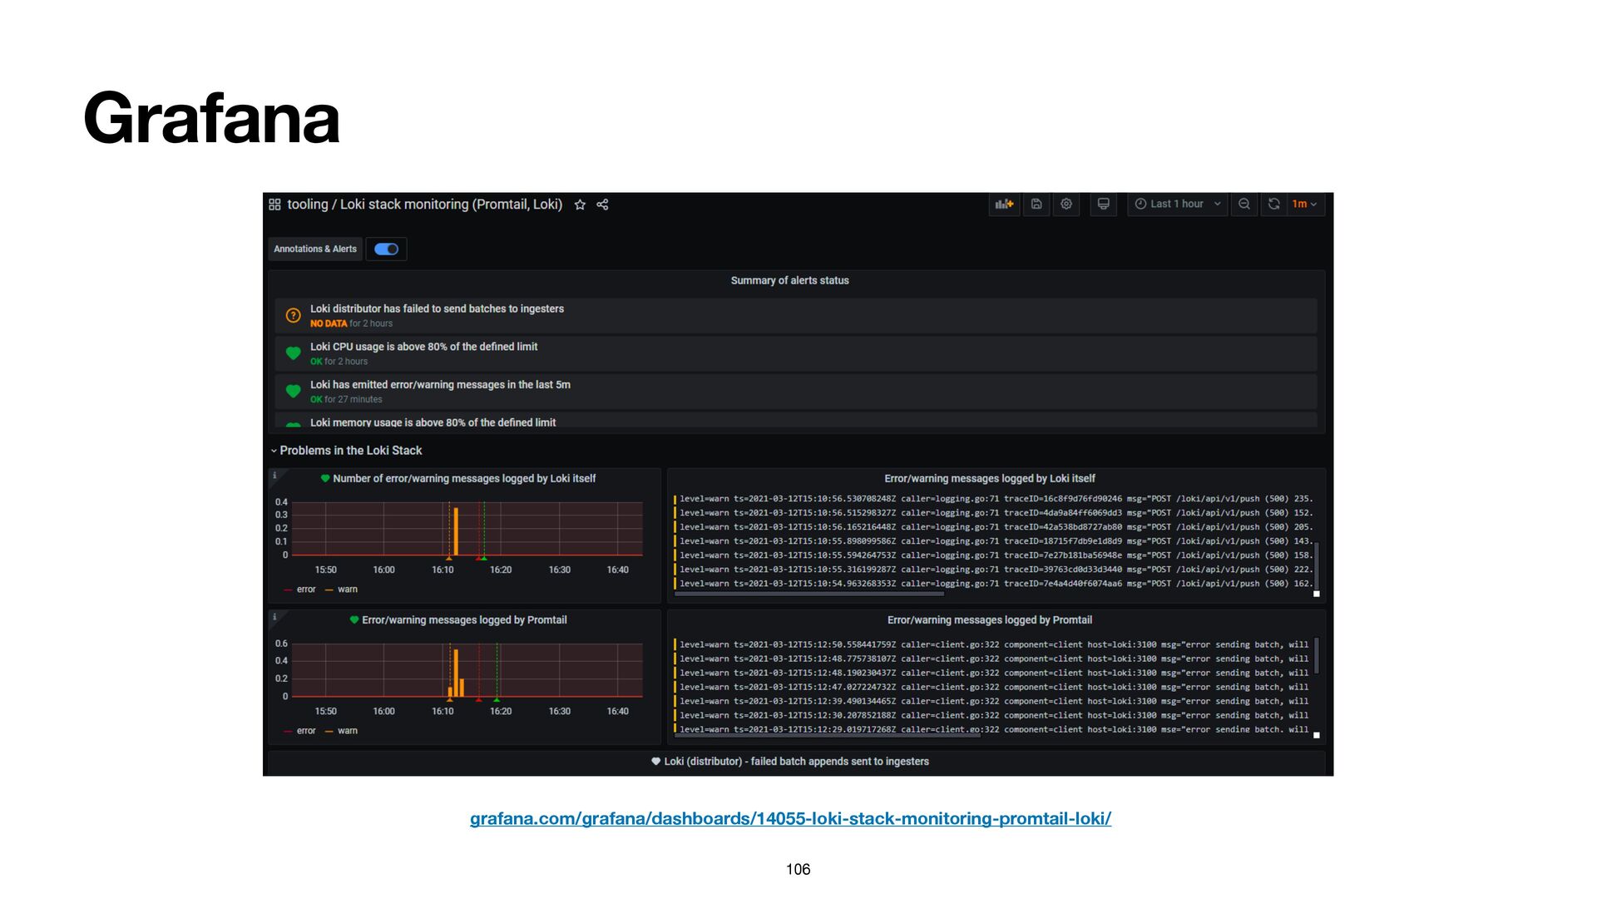Image resolution: width=1597 pixels, height=898 pixels.
Task: Click the horizontal scrollbar of Loki logs panel
Action: point(808,594)
